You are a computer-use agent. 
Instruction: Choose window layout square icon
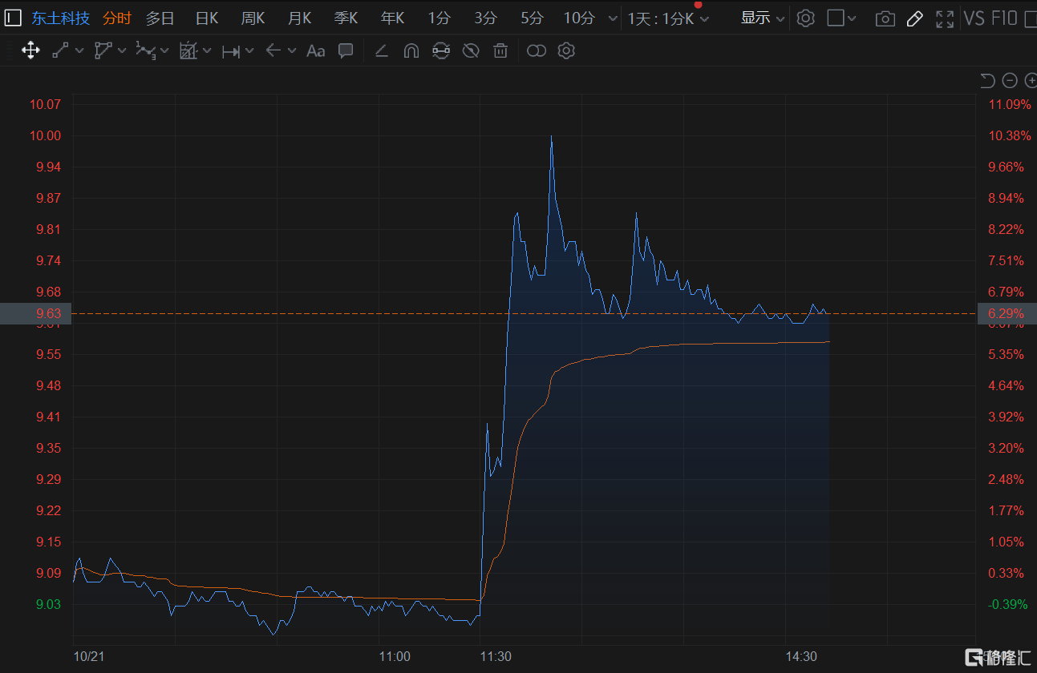click(836, 18)
